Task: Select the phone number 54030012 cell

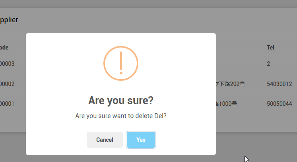Action: 280,84
